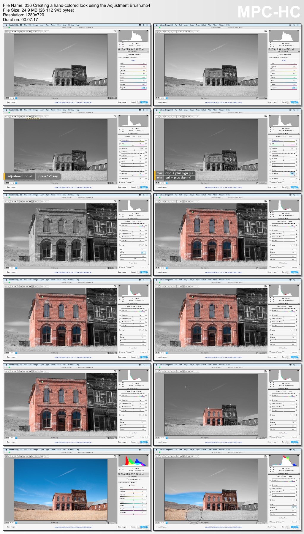
Task: Click histogram in full-color photo frame
Action: [134, 460]
